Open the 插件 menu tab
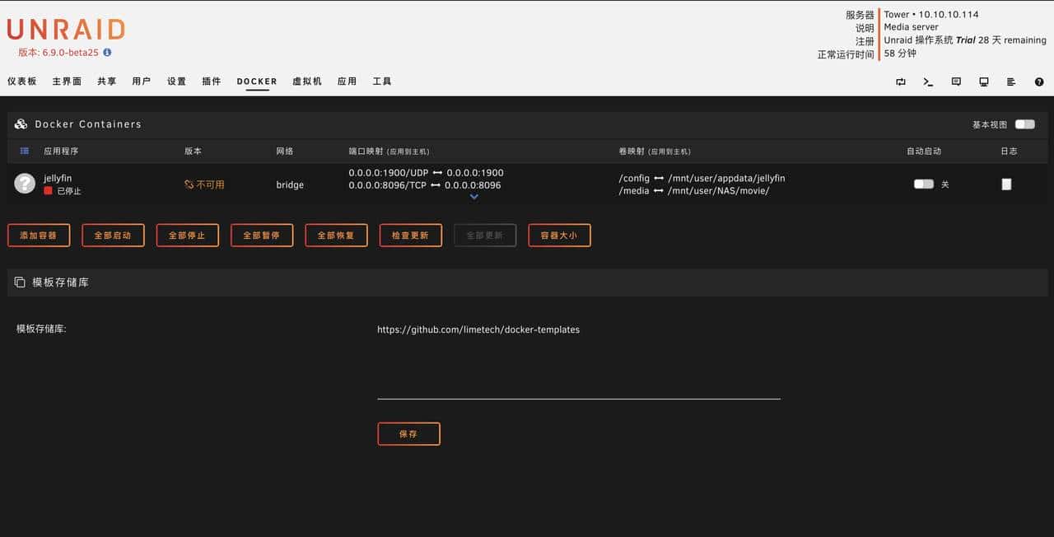The width and height of the screenshot is (1054, 537). (211, 81)
